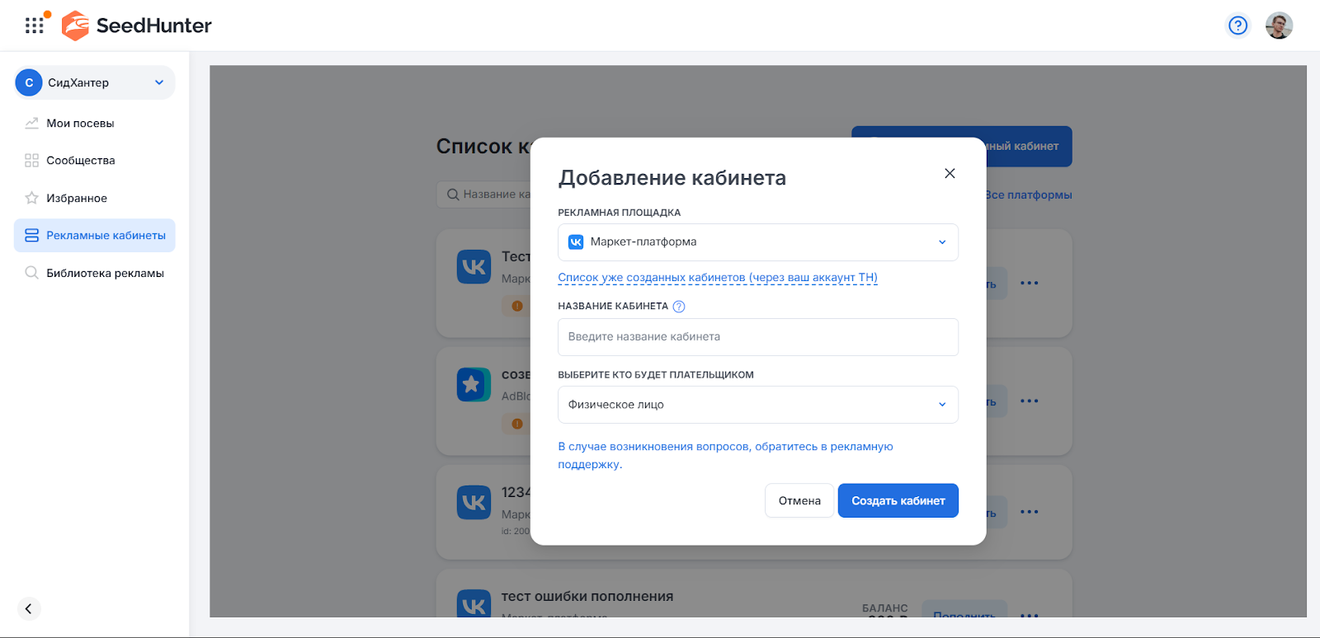
Task: Expand the СидХантер account switcher
Action: [x=94, y=82]
